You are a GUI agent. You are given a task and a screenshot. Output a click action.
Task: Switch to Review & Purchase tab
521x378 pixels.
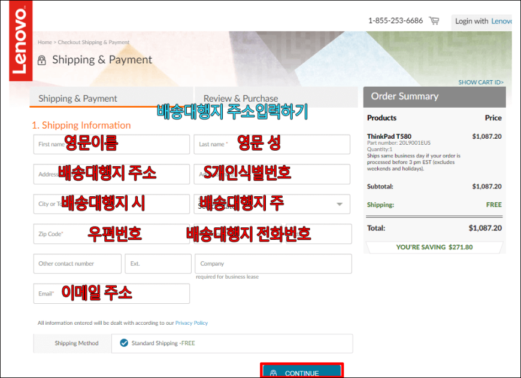(276, 98)
